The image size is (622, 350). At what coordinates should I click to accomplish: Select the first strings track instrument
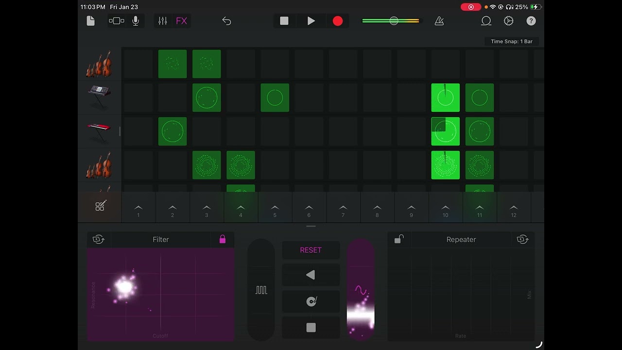pyautogui.click(x=100, y=64)
